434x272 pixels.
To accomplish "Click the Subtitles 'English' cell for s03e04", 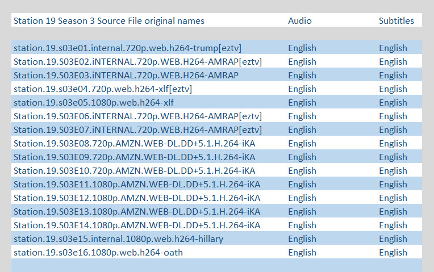I will pos(393,89).
